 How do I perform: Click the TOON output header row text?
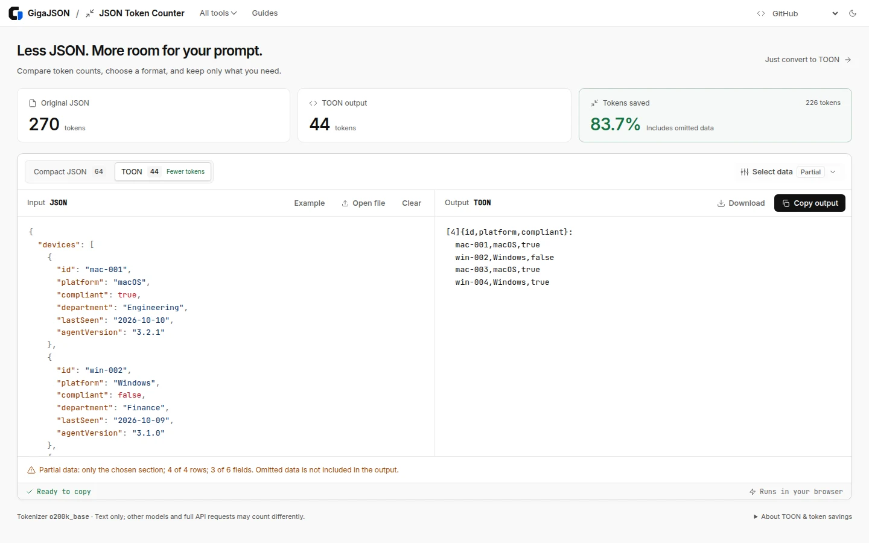[x=509, y=232]
